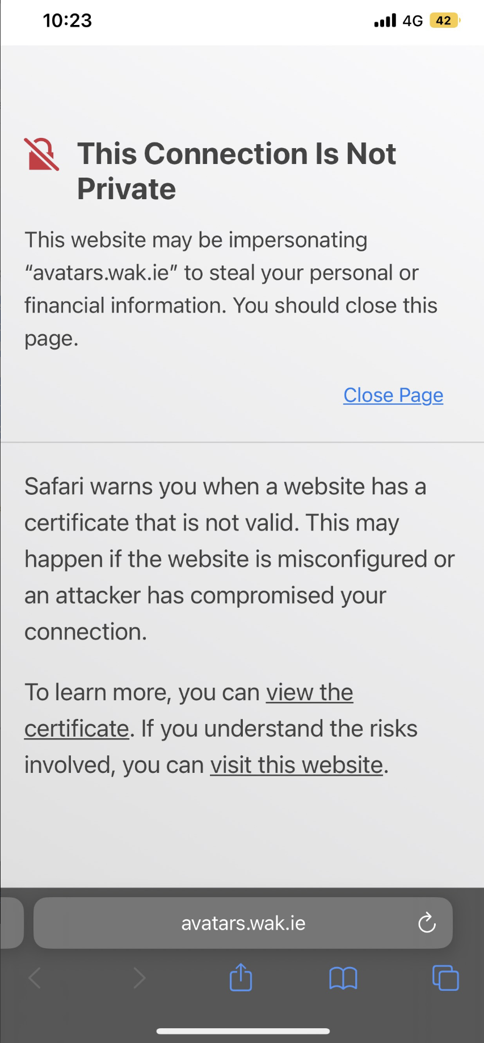Tap the "Safari warns you" explanation paragraph
The image size is (484, 1043).
[239, 559]
